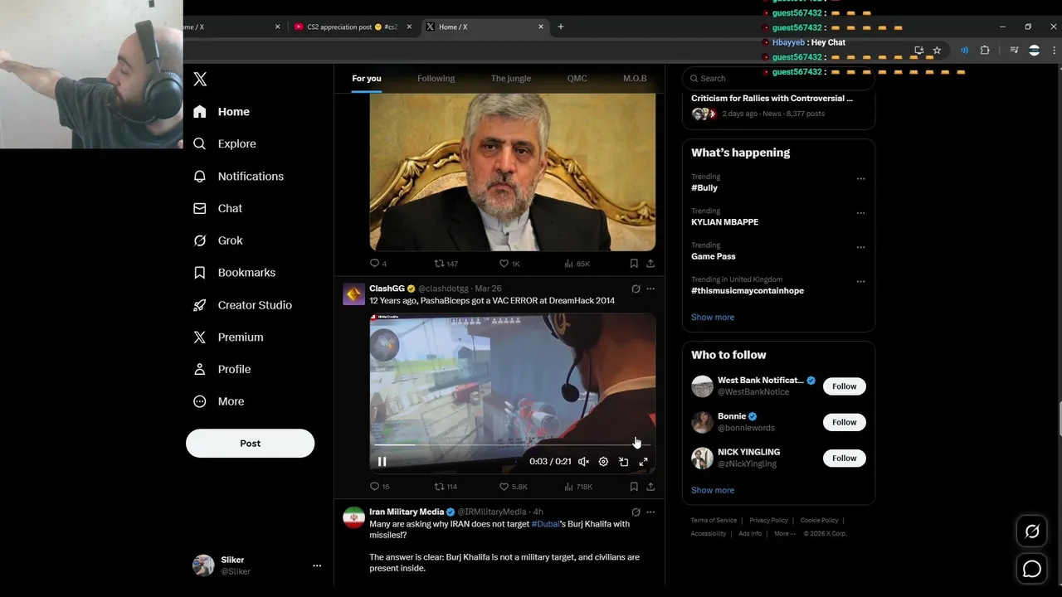Switch to CS2 appreciation post browser tab
The height and width of the screenshot is (597, 1062).
tap(351, 27)
